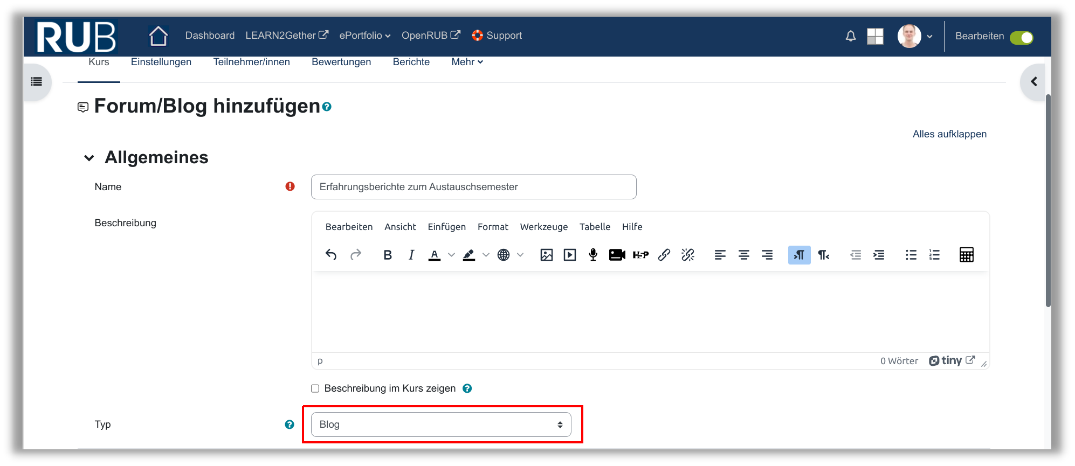Screen dimensions: 1075x466
Task: Toggle the Bearbeiten edit mode switch
Action: [x=1021, y=37]
